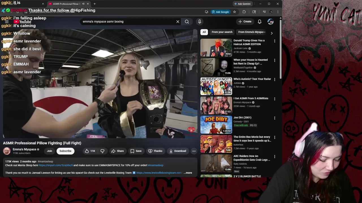Open YouTube account avatar menu
This screenshot has width=362, height=203.
pyautogui.click(x=271, y=21)
